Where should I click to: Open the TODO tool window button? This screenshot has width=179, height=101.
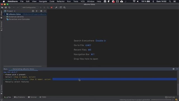[43, 97]
